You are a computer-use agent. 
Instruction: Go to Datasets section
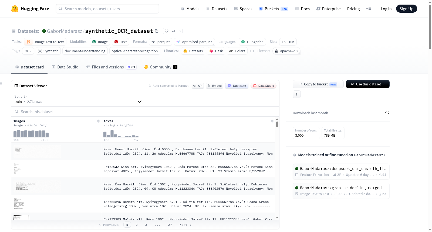click(x=217, y=9)
